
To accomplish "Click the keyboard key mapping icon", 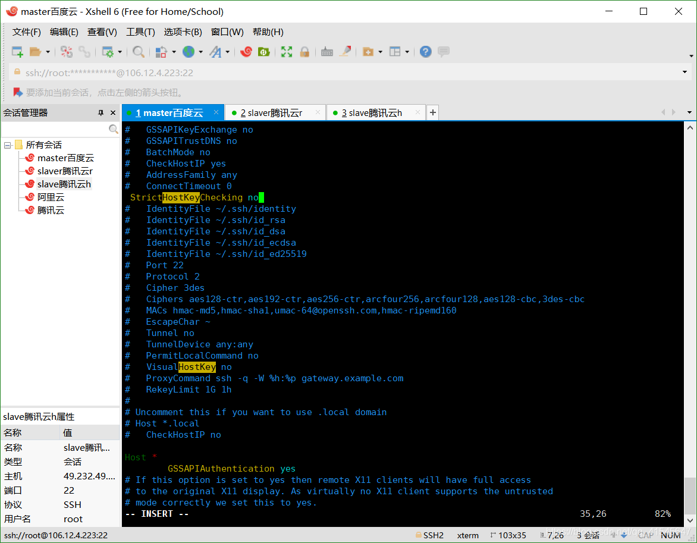I will (x=326, y=52).
